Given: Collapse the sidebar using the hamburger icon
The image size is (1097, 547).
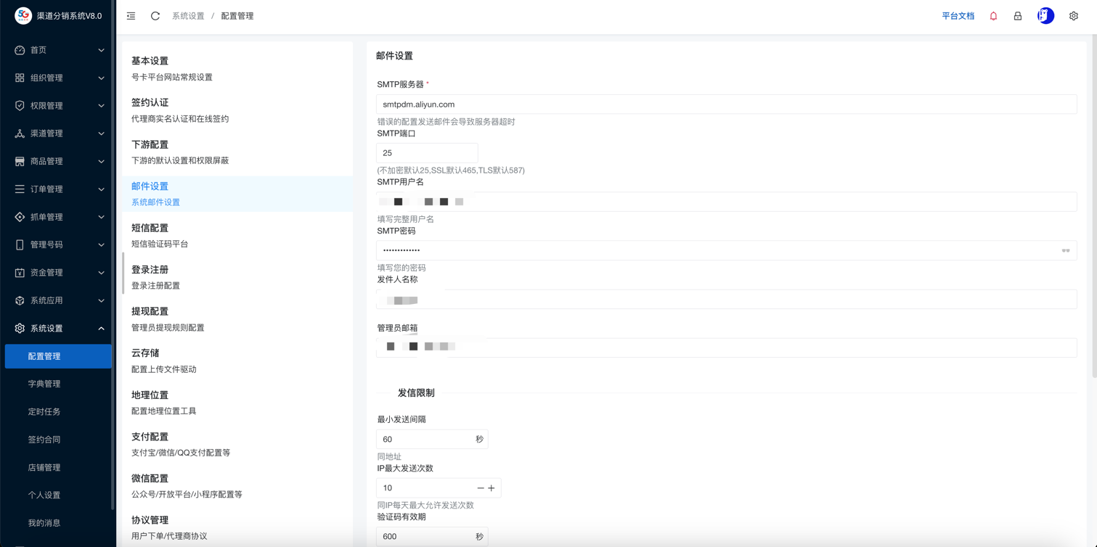Looking at the screenshot, I should pos(131,15).
